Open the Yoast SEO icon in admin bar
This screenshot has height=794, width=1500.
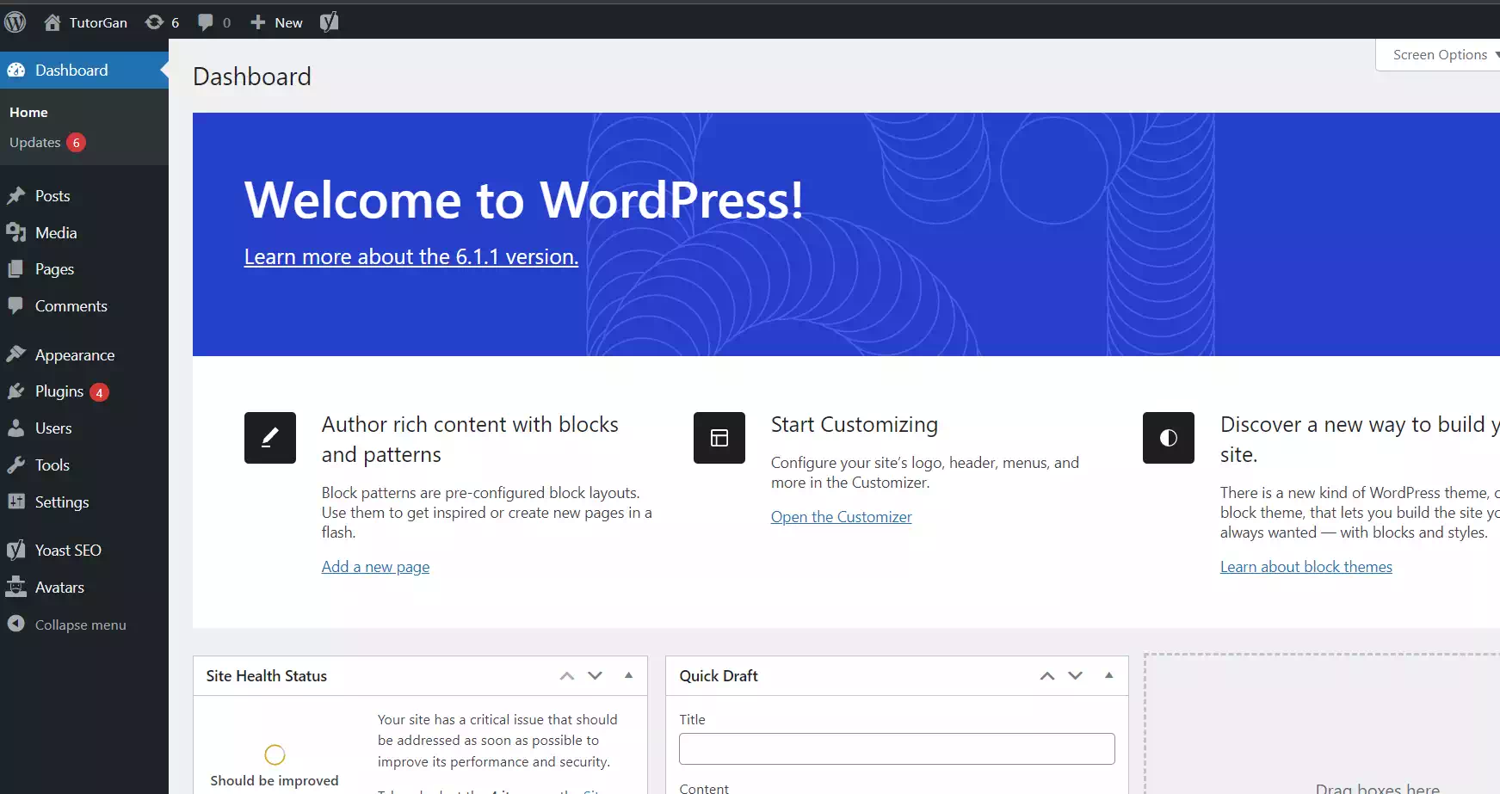(329, 22)
